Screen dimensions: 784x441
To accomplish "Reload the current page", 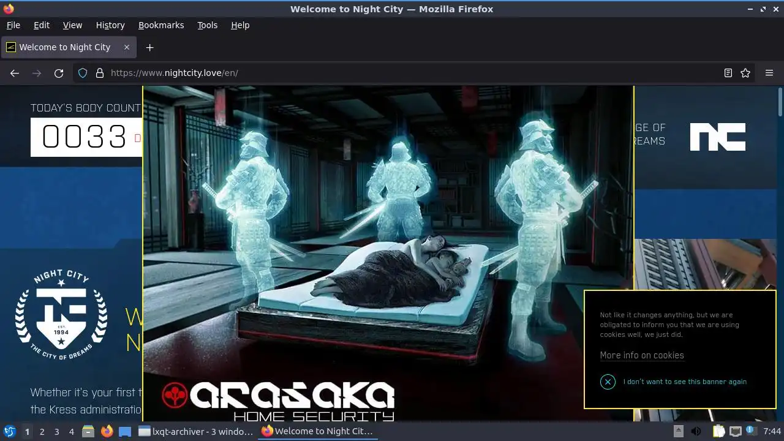I will click(59, 73).
